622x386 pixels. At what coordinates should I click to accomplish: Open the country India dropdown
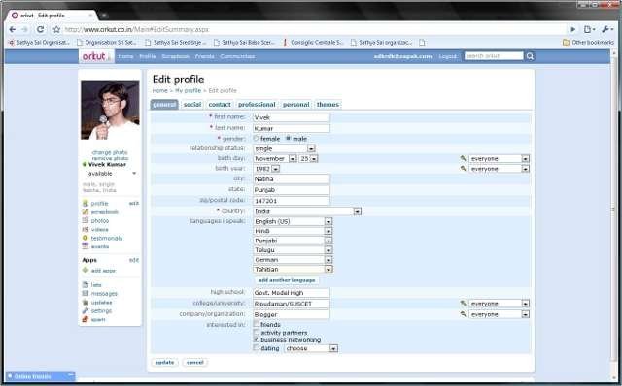pos(307,211)
